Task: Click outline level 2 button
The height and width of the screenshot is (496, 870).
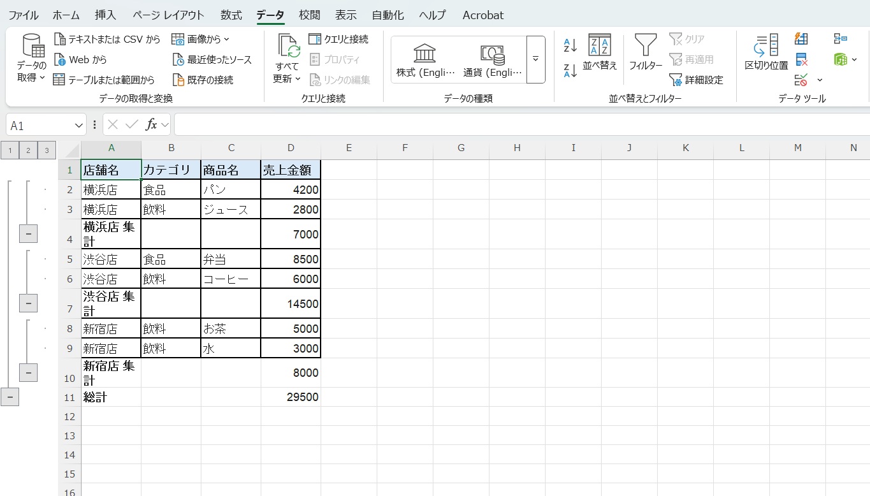Action: point(28,150)
